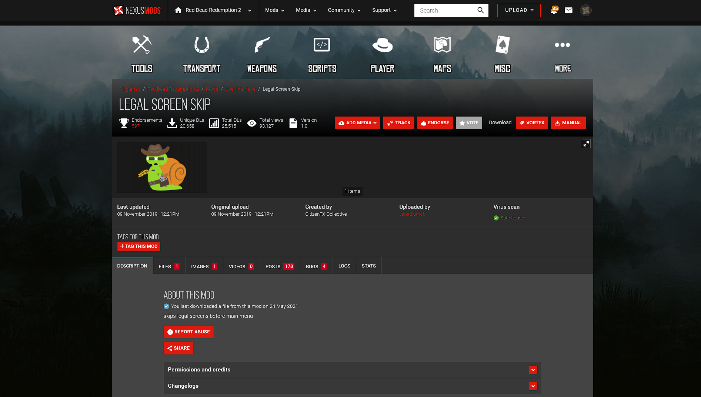The width and height of the screenshot is (701, 397).
Task: Expand the image gallery to fullscreen
Action: click(x=586, y=144)
